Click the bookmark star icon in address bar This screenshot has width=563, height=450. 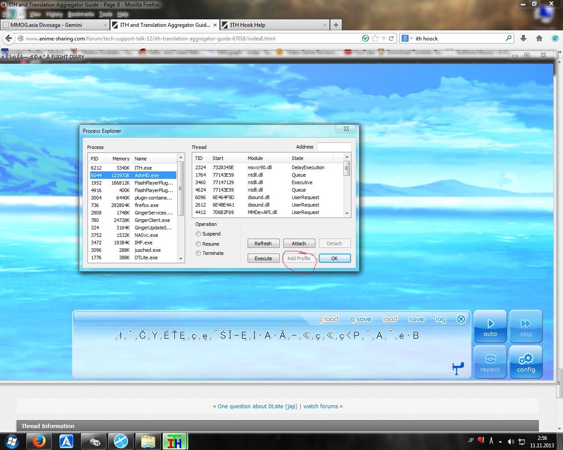pyautogui.click(x=375, y=38)
